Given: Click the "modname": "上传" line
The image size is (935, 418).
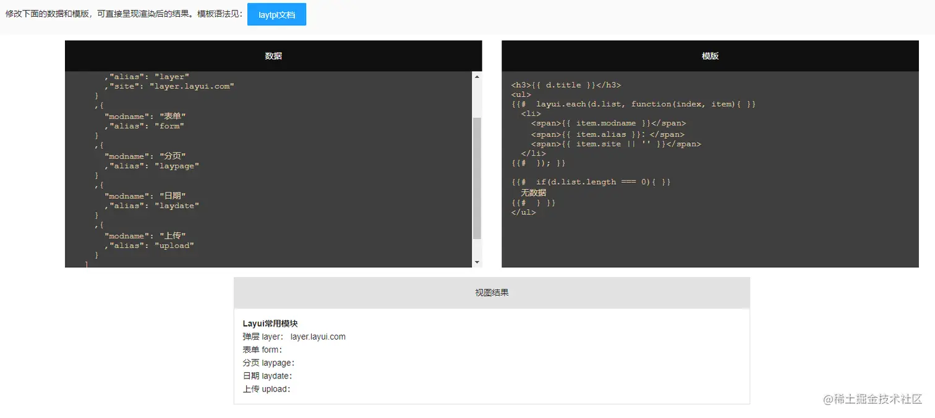Looking at the screenshot, I should (x=145, y=236).
